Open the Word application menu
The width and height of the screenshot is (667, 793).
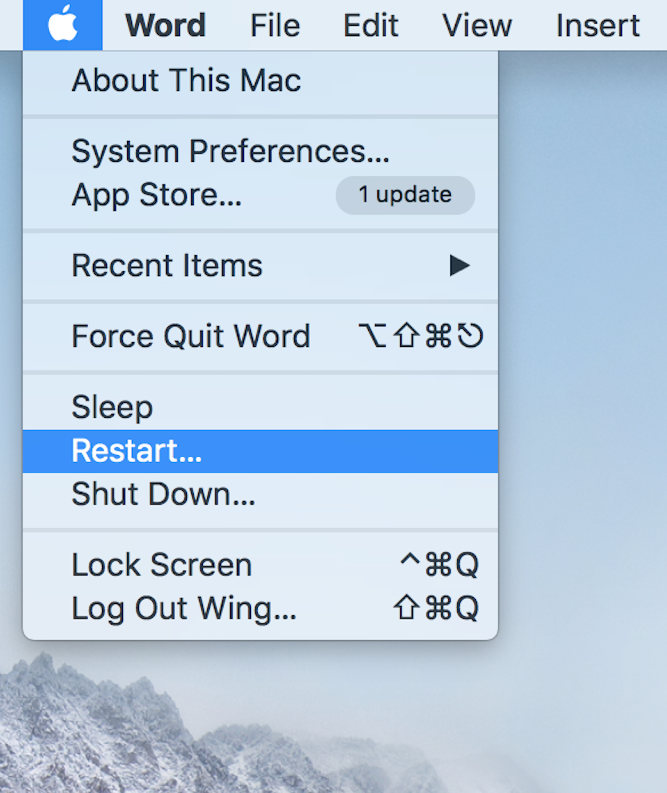pos(165,26)
